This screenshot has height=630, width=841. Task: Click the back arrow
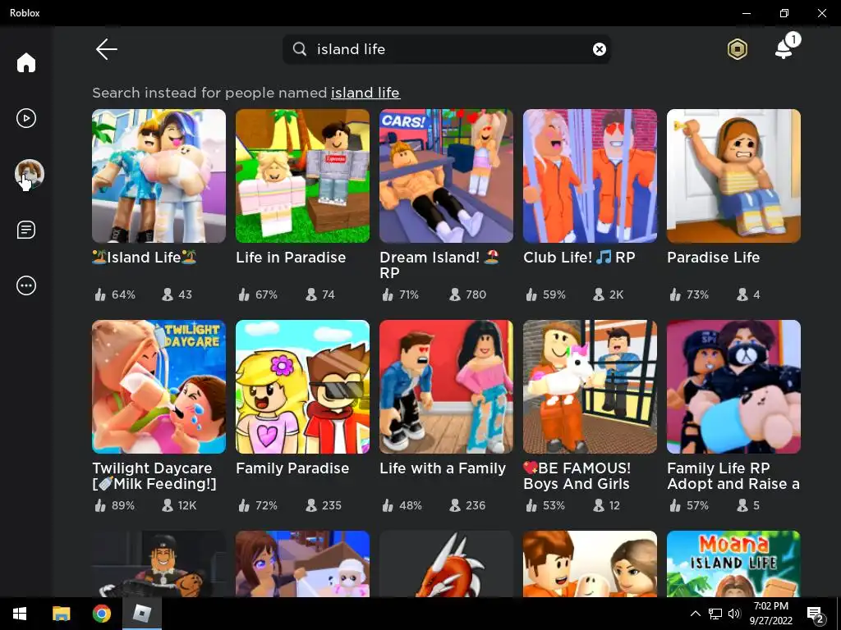(106, 49)
